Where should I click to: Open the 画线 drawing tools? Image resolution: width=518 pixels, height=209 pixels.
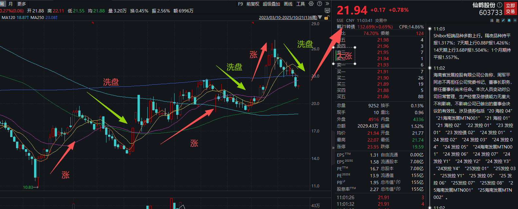pos(288,4)
